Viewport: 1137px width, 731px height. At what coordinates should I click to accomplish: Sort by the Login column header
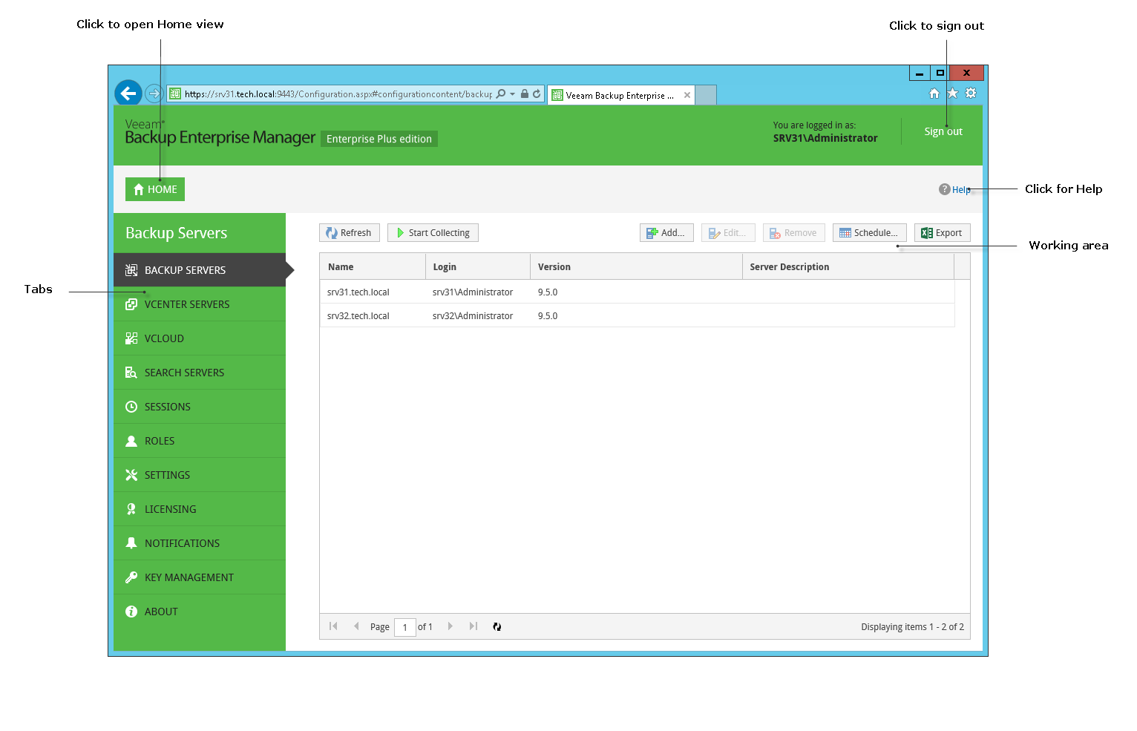(478, 266)
